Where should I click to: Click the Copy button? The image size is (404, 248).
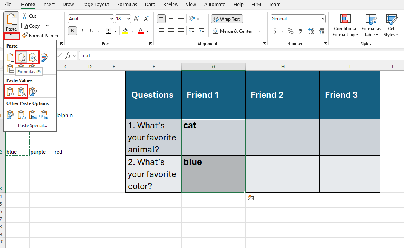pyautogui.click(x=31, y=26)
